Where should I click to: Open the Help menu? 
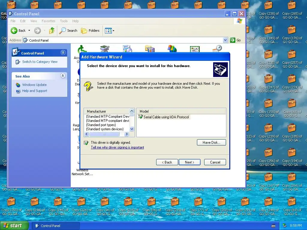tap(75, 21)
